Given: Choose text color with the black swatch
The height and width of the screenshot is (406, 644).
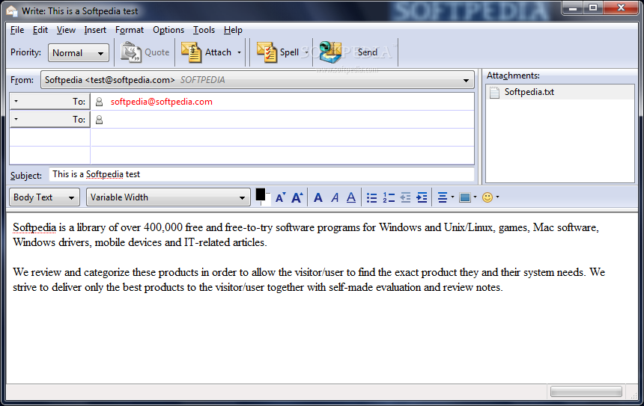Looking at the screenshot, I should click(261, 195).
